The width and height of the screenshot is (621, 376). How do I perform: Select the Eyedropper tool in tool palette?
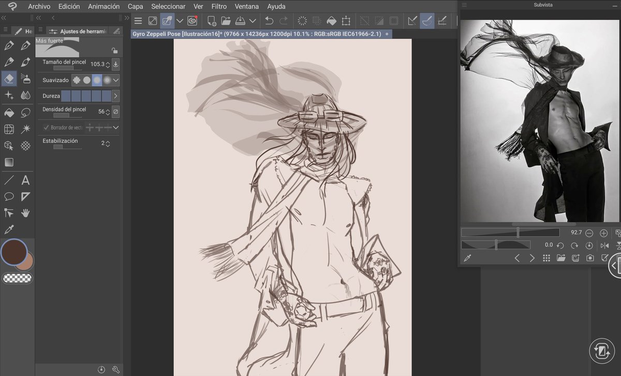9,229
